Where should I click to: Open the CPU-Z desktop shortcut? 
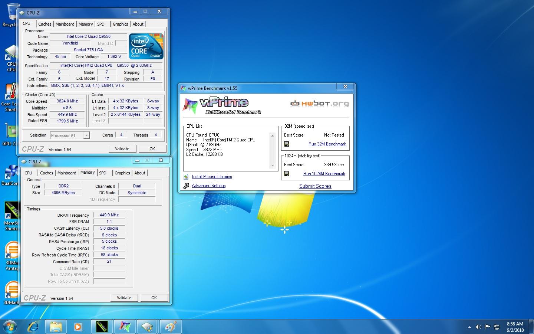click(x=11, y=59)
